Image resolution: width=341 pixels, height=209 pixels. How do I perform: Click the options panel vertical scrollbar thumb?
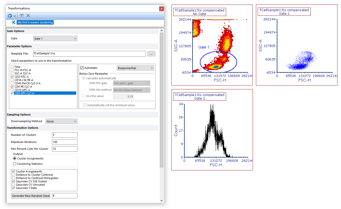pyautogui.click(x=161, y=99)
